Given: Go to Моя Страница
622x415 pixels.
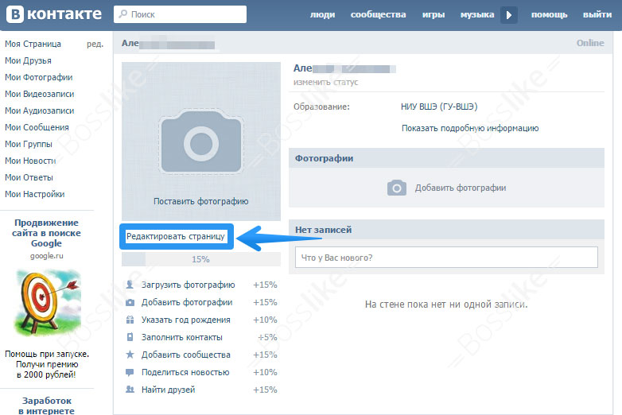Looking at the screenshot, I should coord(33,44).
